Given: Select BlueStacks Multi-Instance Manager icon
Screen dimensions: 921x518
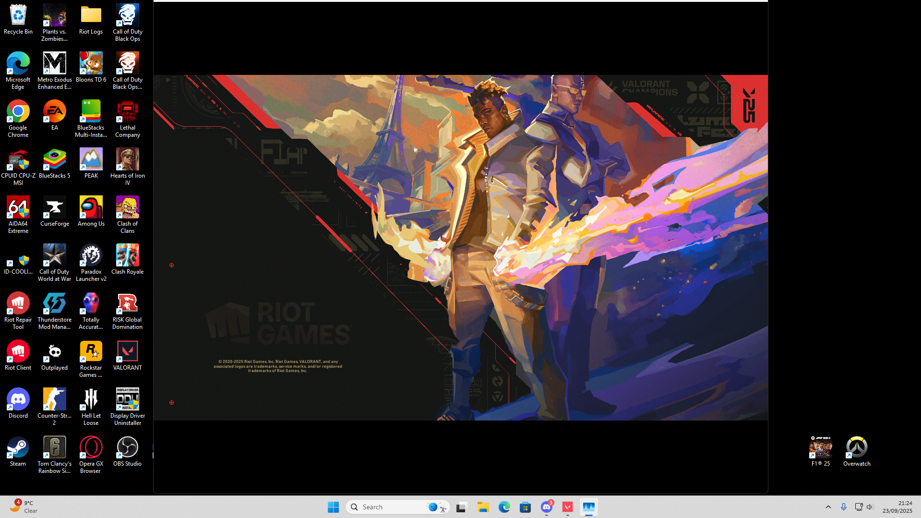Looking at the screenshot, I should [91, 119].
